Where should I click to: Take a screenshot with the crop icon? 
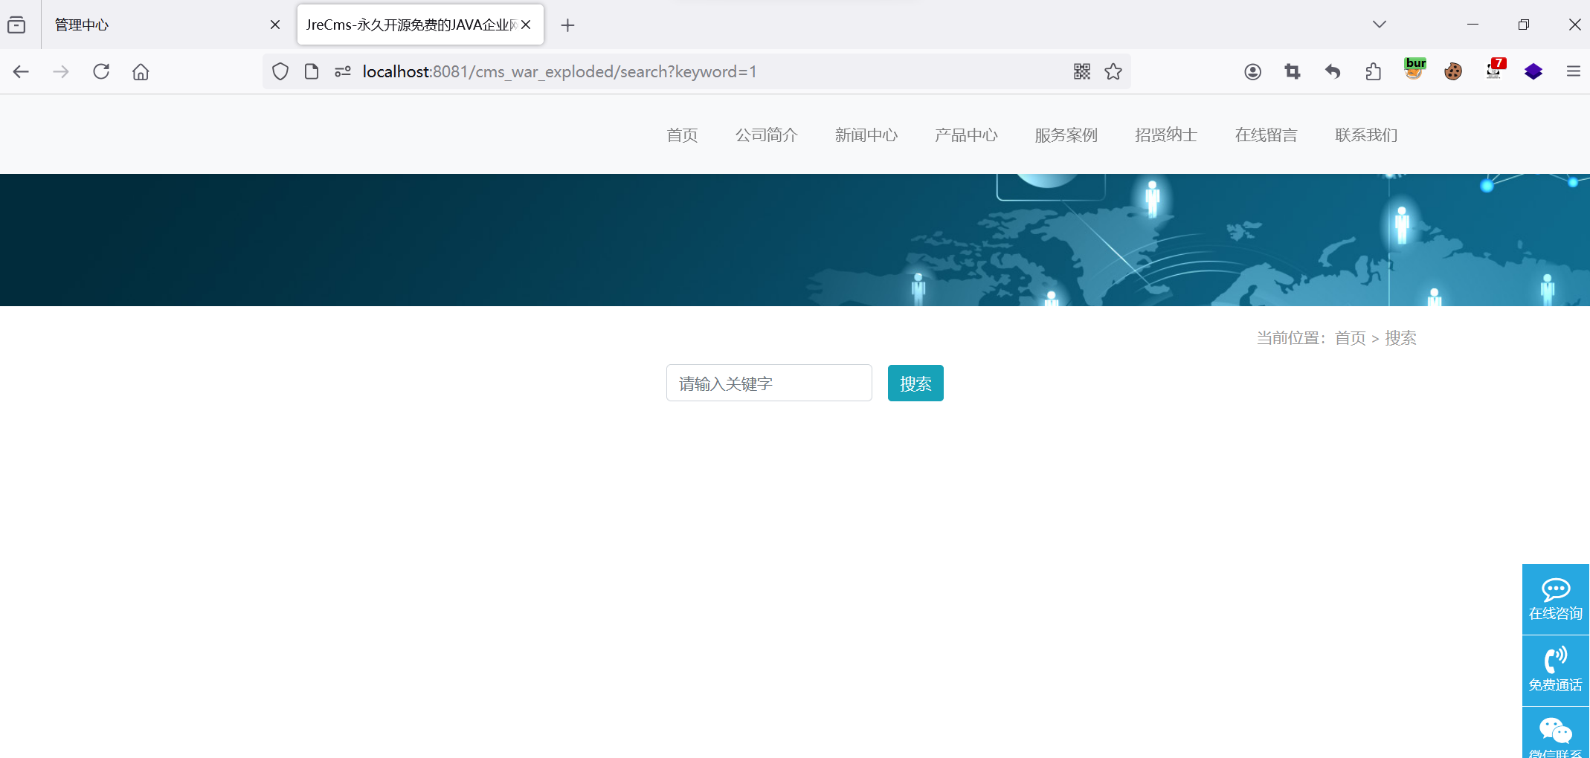(x=1293, y=71)
